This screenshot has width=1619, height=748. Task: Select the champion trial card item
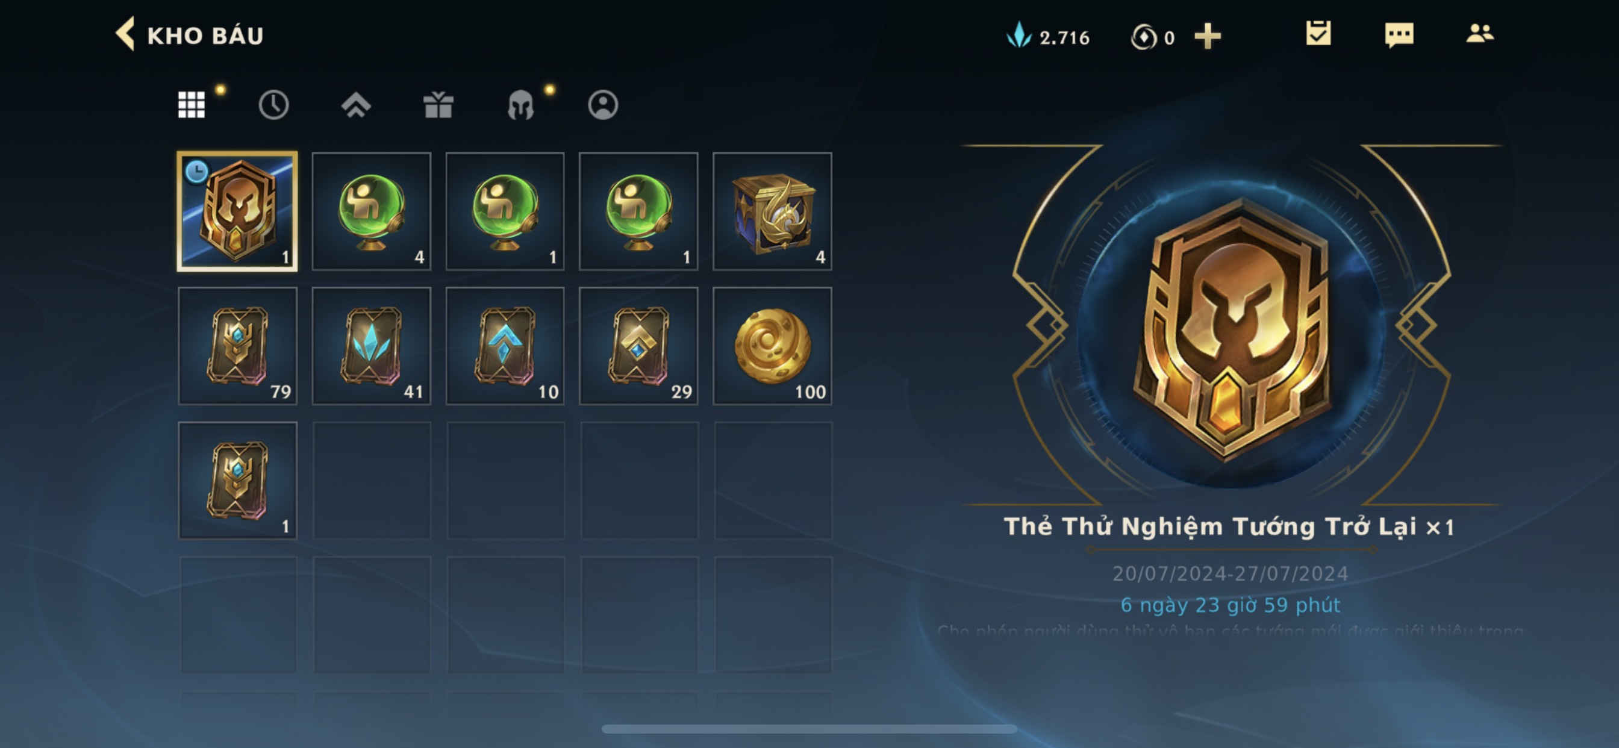(237, 211)
